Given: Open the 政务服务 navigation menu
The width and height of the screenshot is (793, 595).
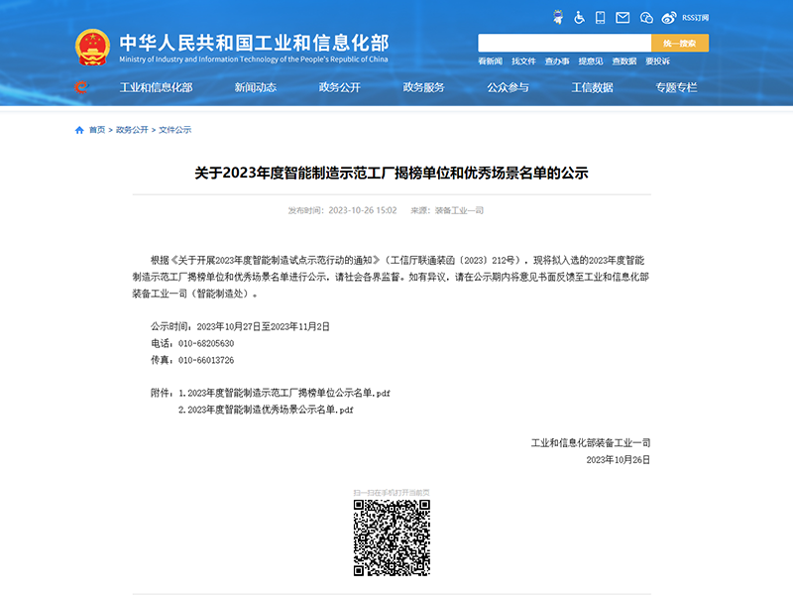Looking at the screenshot, I should tap(423, 87).
